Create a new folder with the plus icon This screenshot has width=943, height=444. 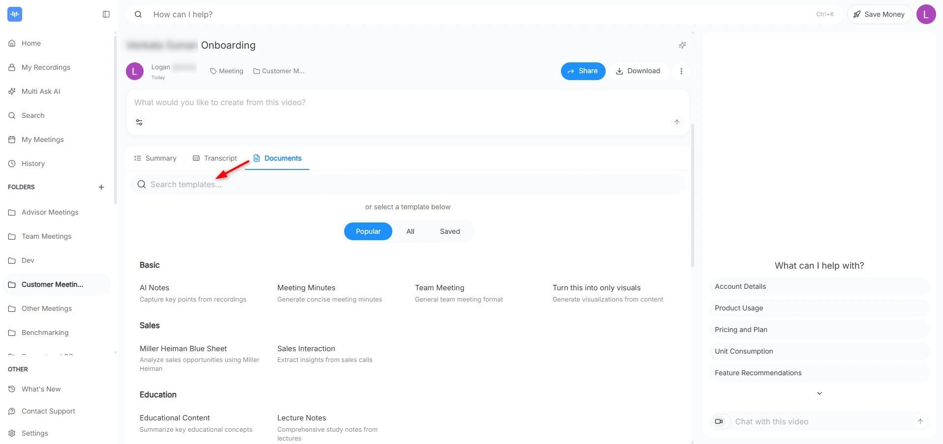[x=101, y=187]
